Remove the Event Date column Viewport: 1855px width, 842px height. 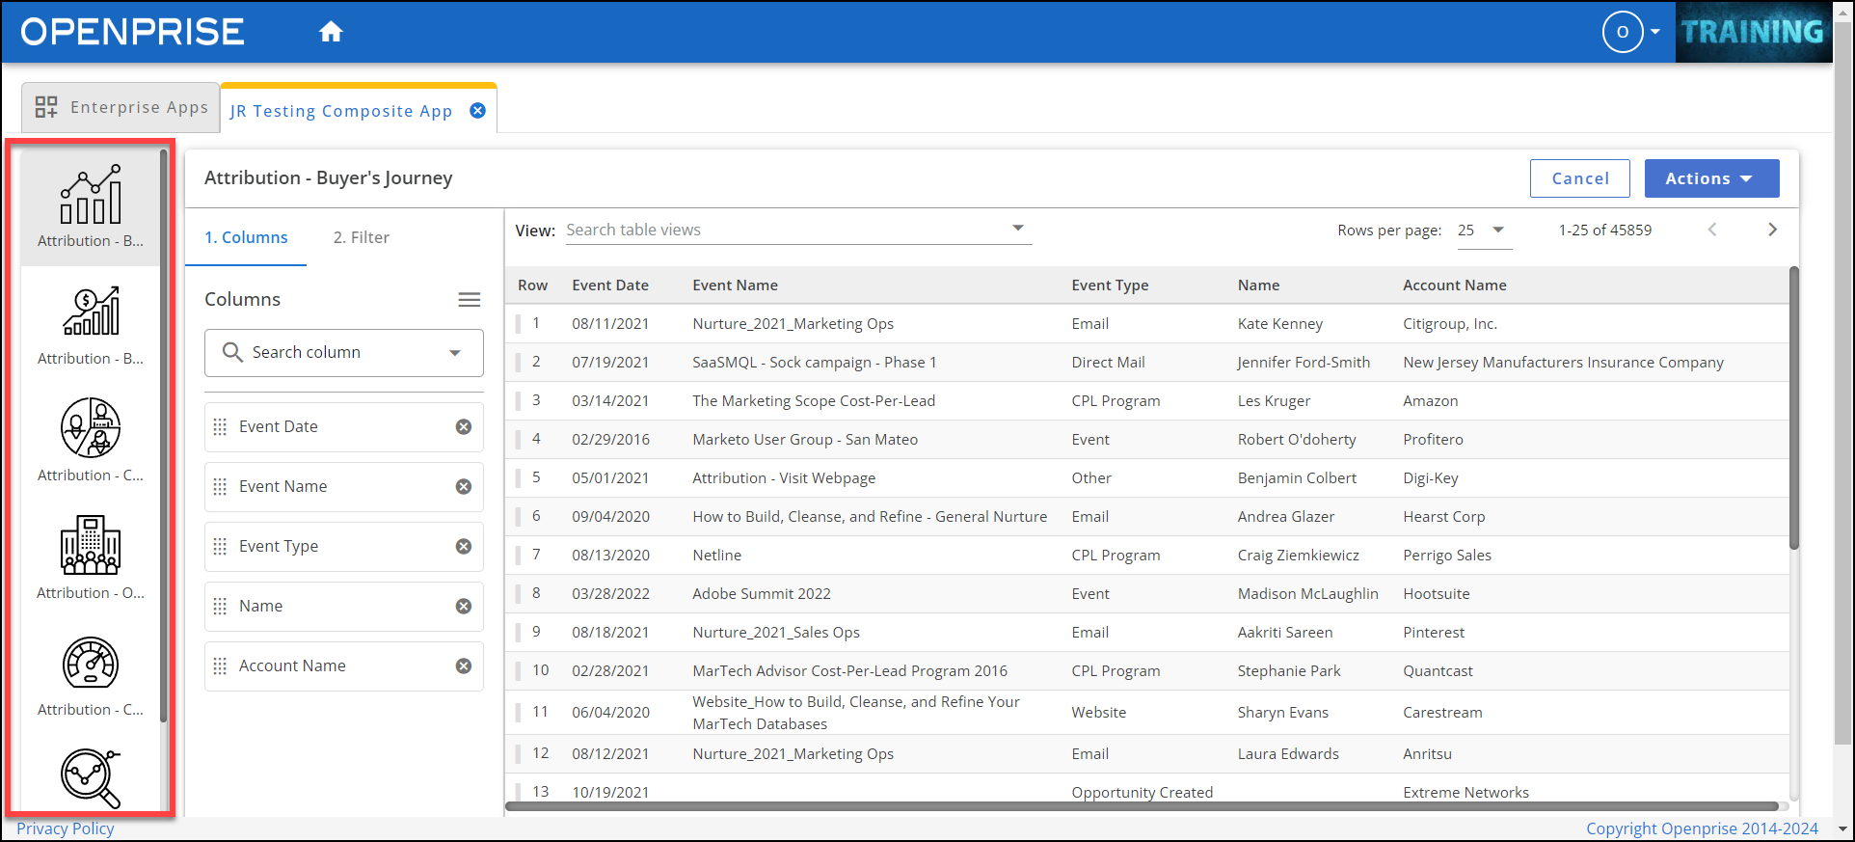tap(464, 427)
